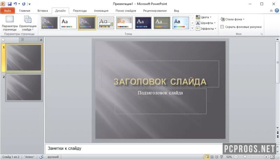Apply the plain white Office theme
Image resolution: width=280 pixels, height=160 pixels.
pos(68,23)
